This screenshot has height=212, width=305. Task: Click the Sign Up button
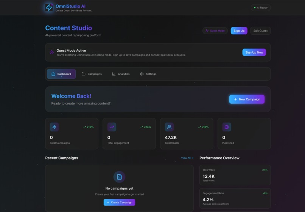[x=239, y=31]
